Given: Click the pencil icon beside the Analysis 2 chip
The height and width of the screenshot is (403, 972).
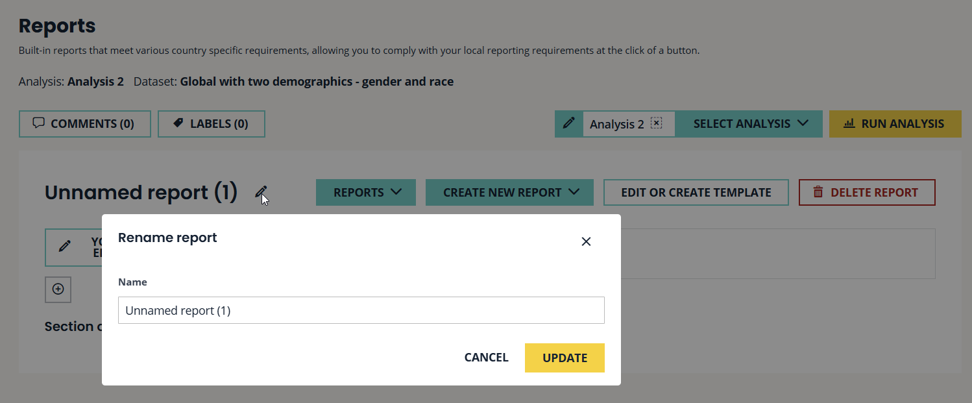Looking at the screenshot, I should (x=569, y=123).
